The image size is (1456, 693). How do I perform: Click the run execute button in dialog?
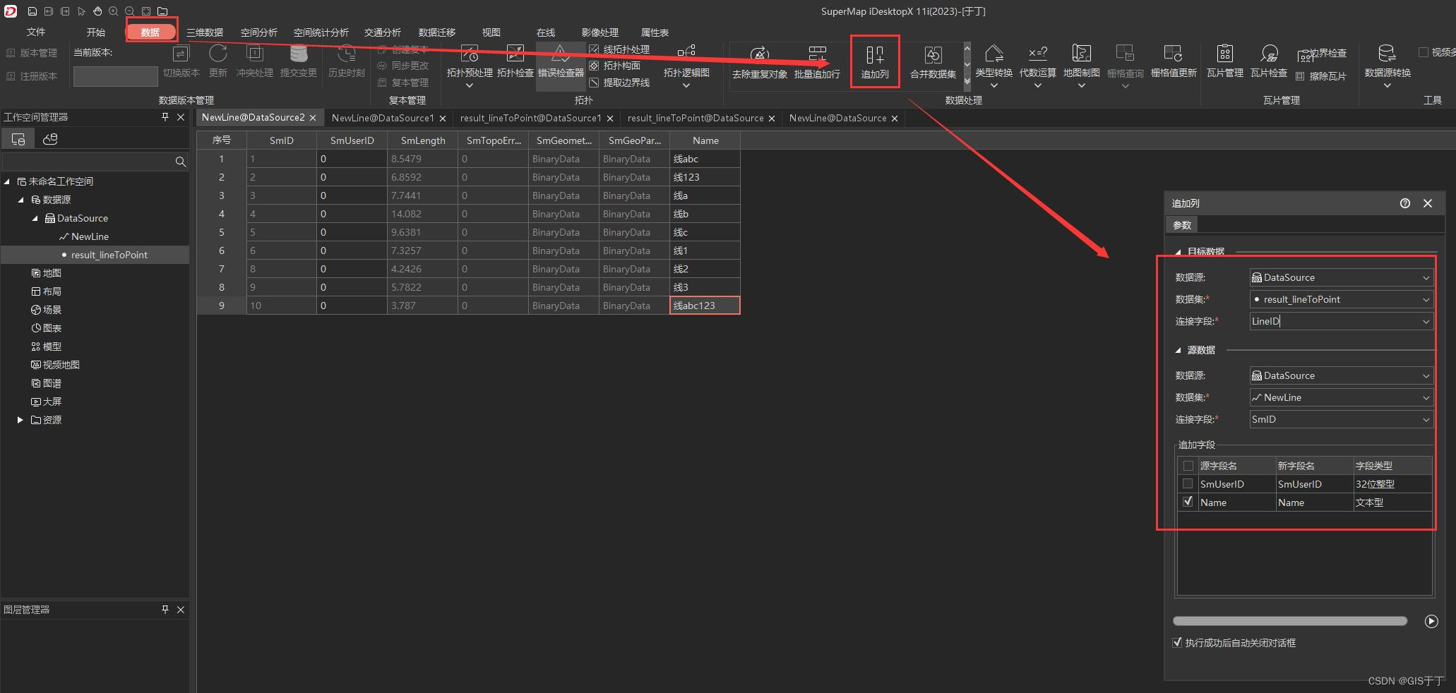[1431, 622]
